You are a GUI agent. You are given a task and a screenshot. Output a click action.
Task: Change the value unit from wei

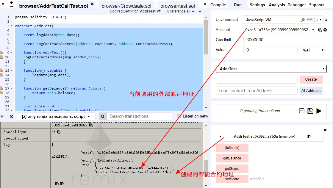point(312,50)
